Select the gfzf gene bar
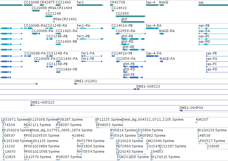 coord(133,22)
